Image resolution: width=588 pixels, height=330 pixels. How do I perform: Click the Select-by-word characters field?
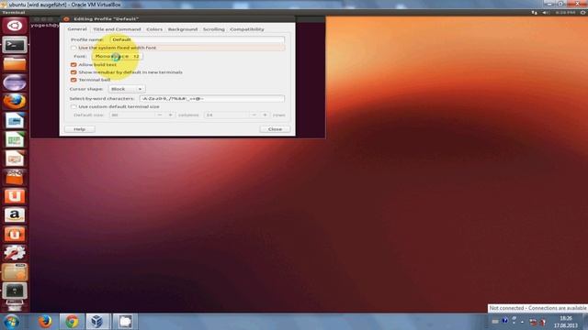point(212,98)
